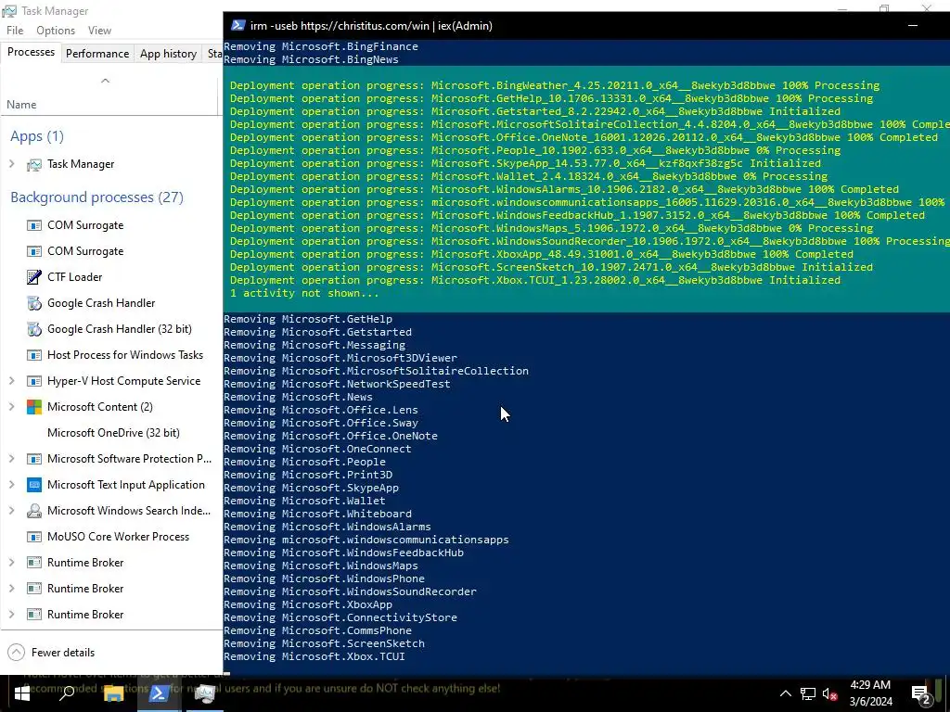Click the Task Manager title bar icon
Viewport: 950px width, 712px height.
pyautogui.click(x=9, y=11)
